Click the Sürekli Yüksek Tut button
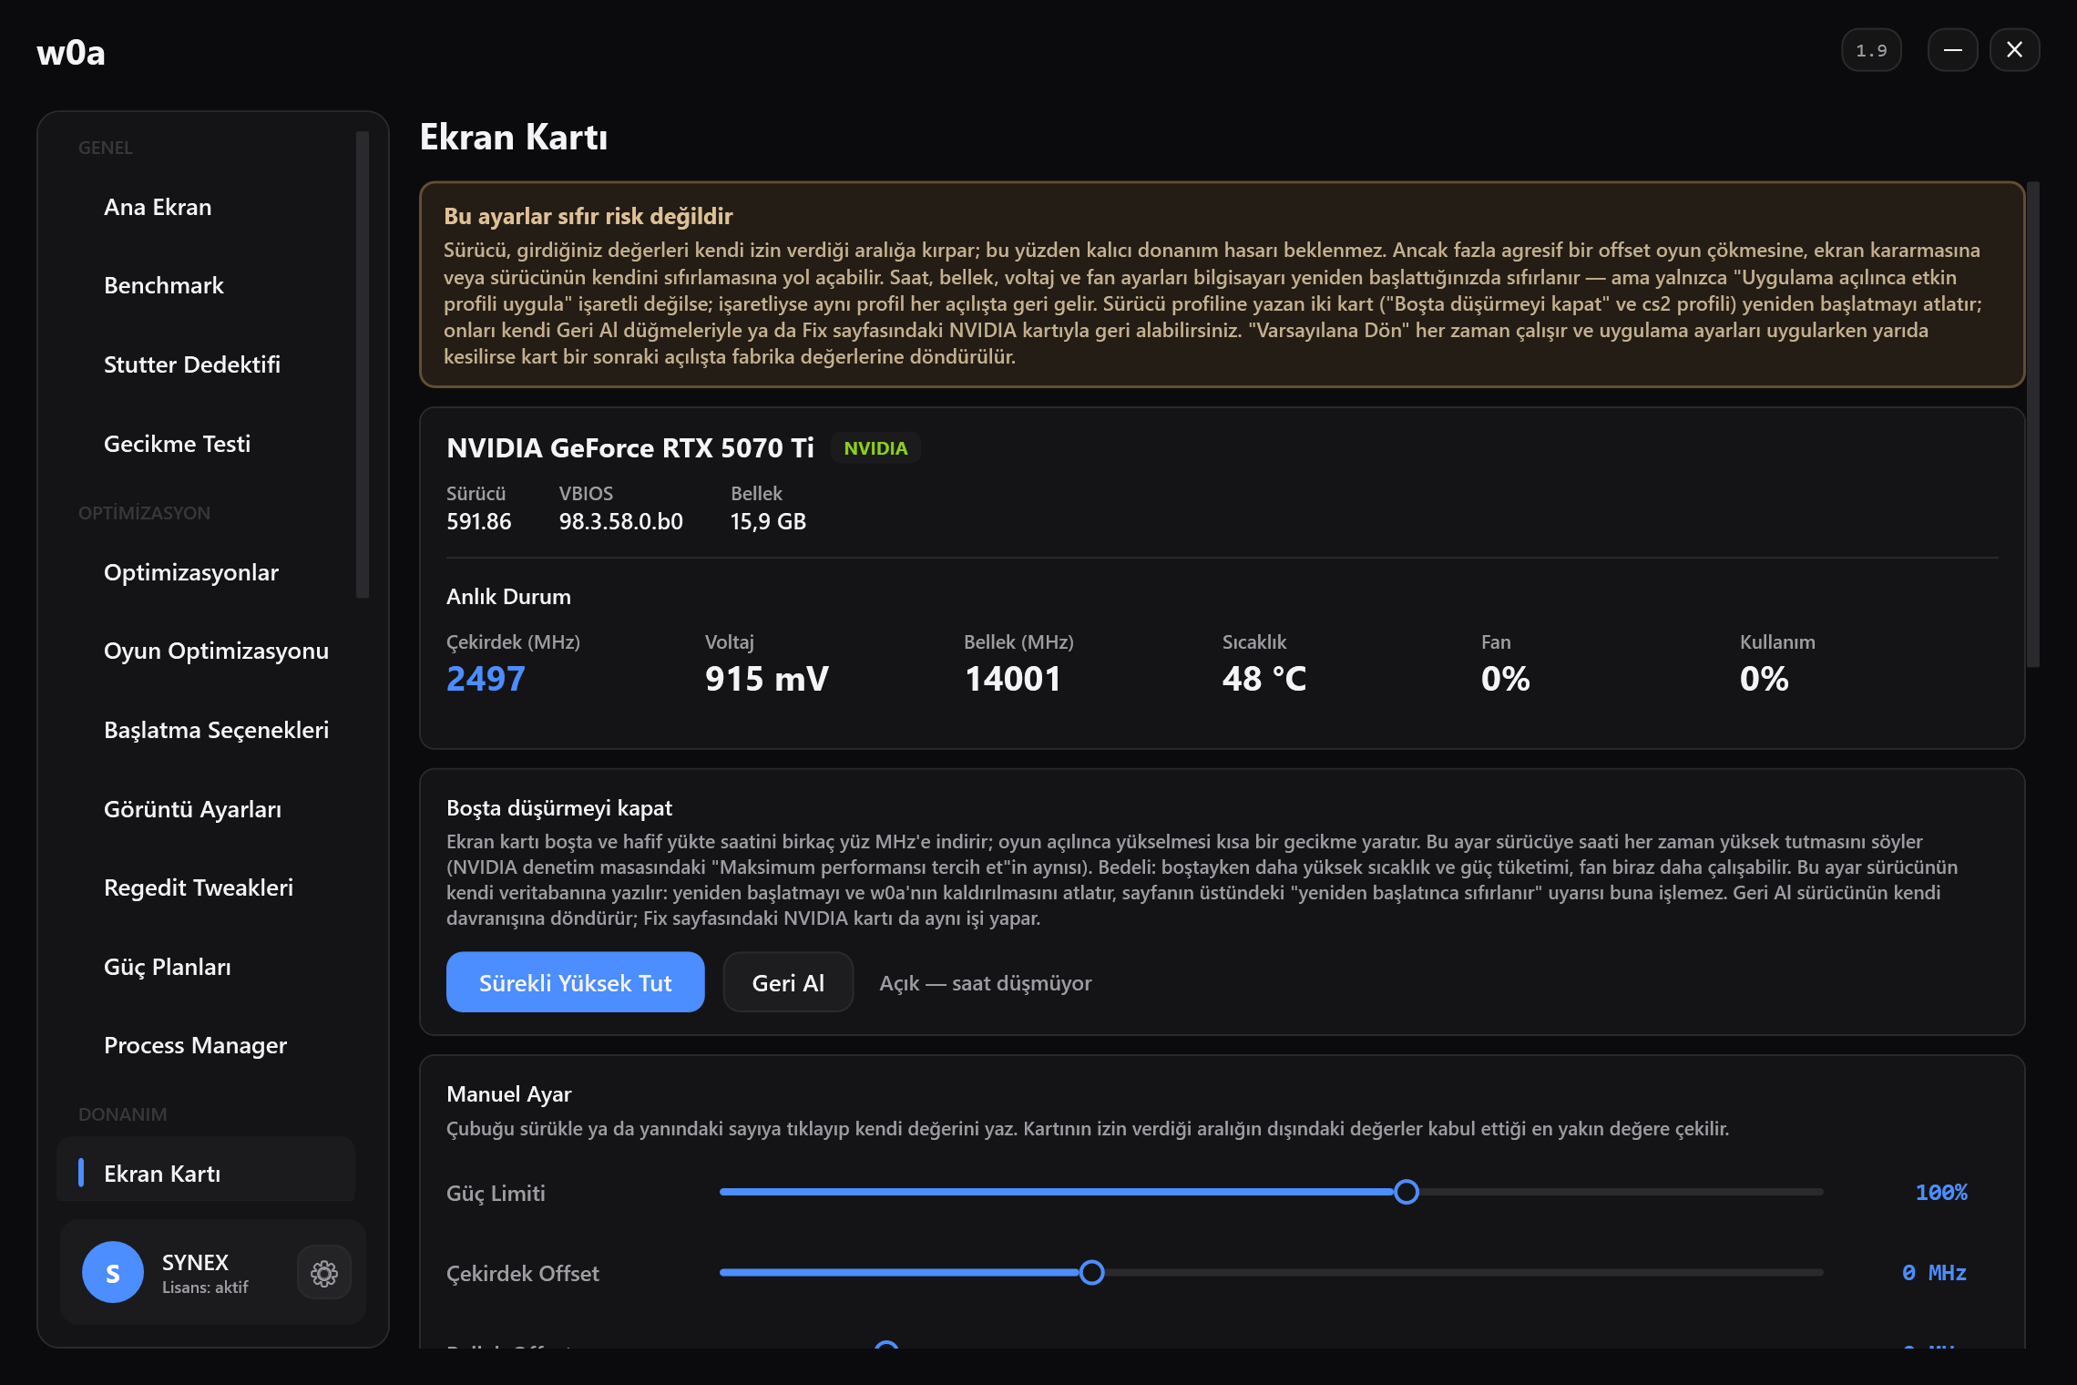Screen dimensions: 2077x1385 [575, 982]
